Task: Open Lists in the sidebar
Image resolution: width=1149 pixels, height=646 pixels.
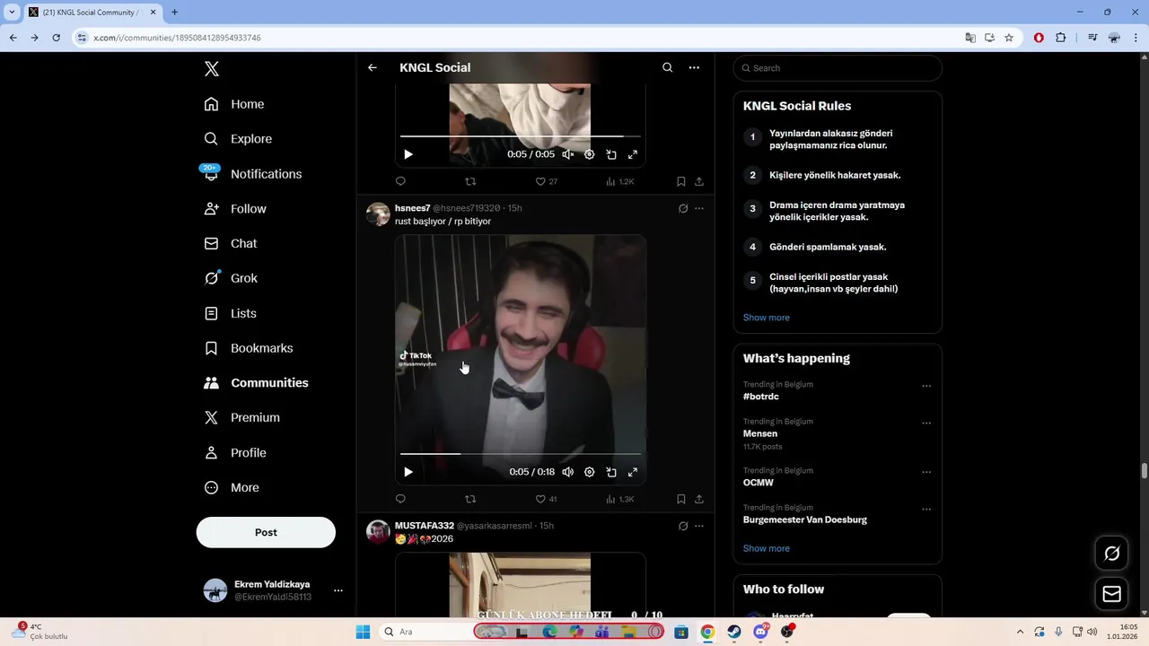Action: [231, 313]
